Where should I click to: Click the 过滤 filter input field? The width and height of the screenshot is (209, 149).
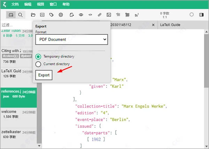[x=16, y=25]
